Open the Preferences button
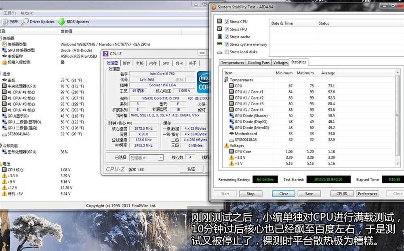Screen dimensions: 404x251 [x=367, y=194]
